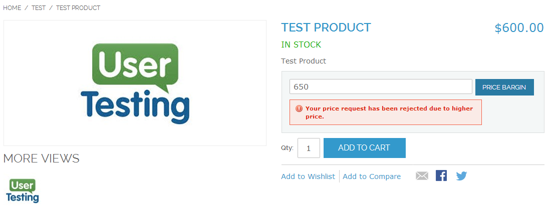551x207 pixels.
Task: Go to TEST category breadcrumb
Action: tap(39, 8)
